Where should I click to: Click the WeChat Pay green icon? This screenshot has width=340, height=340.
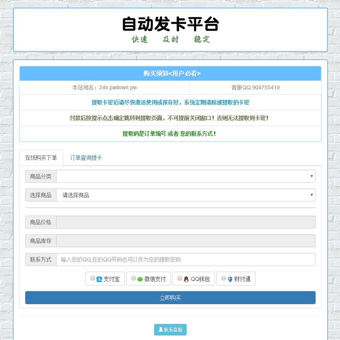pyautogui.click(x=139, y=279)
